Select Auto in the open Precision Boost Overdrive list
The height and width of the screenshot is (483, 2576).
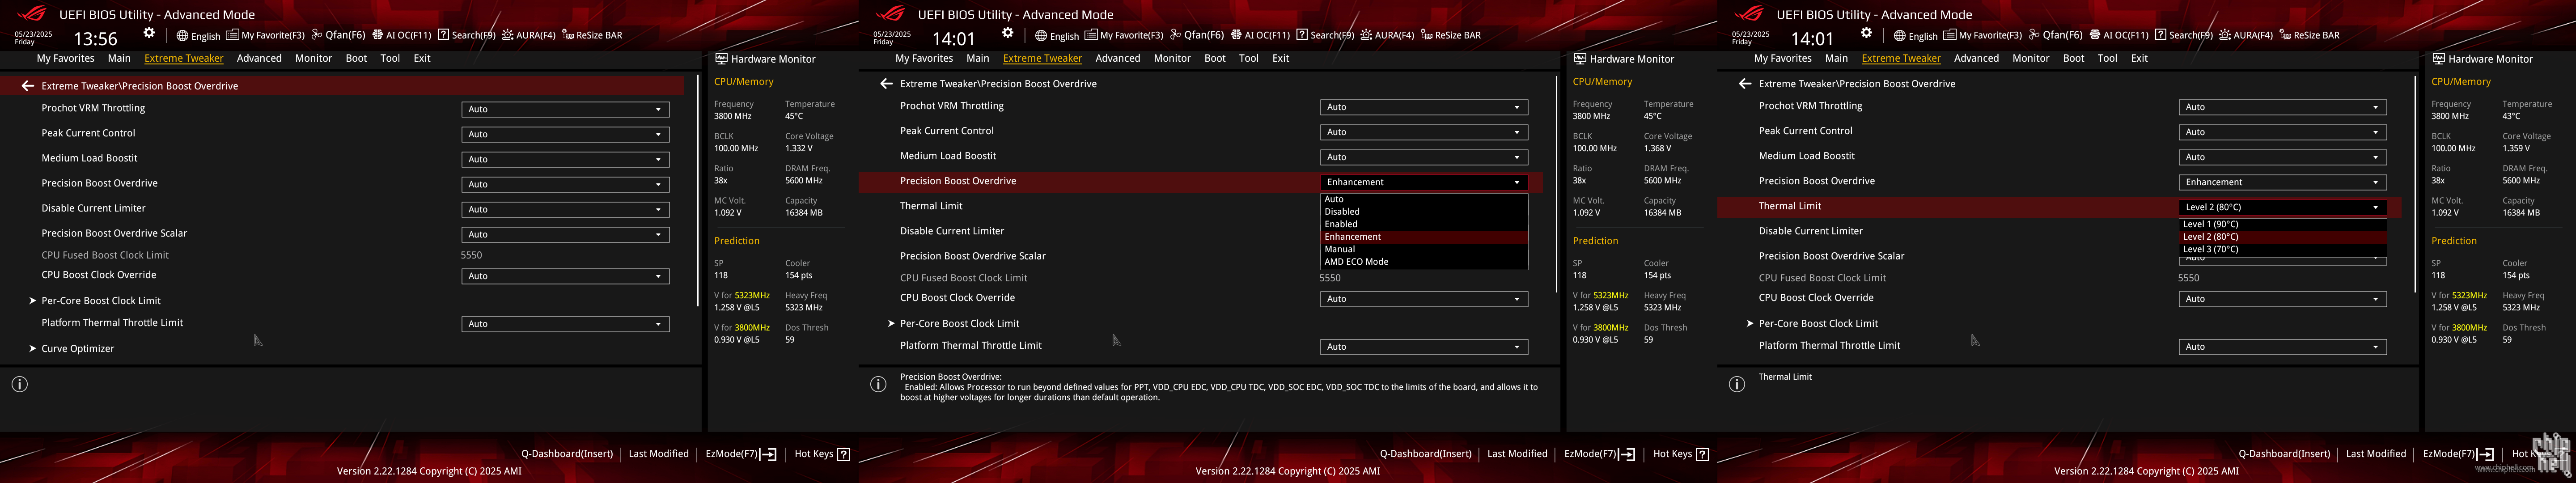[1424, 199]
